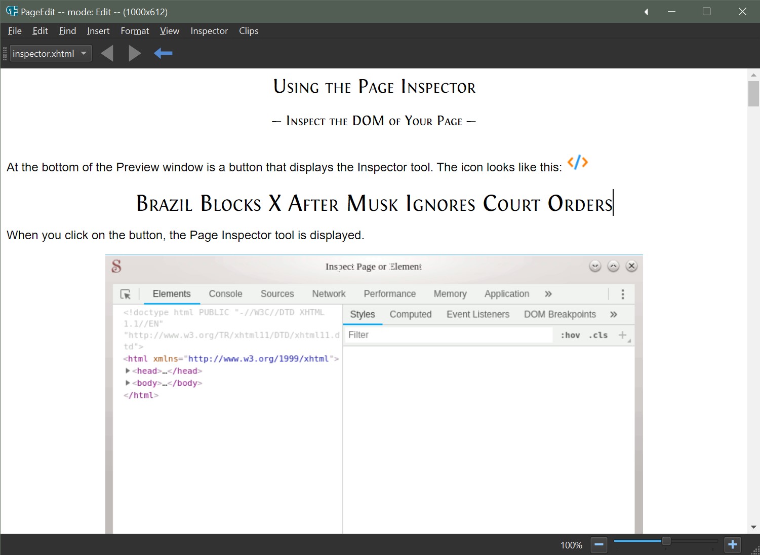Switch to the Event Listeners pane tab
760x555 pixels.
pyautogui.click(x=477, y=314)
